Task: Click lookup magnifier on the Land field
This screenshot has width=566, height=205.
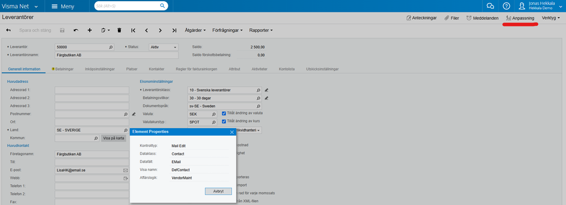Action: pyautogui.click(x=126, y=130)
